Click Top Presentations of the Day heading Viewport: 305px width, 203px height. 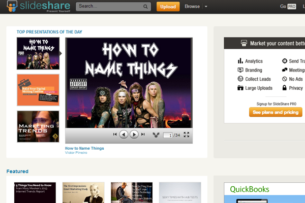click(x=49, y=32)
